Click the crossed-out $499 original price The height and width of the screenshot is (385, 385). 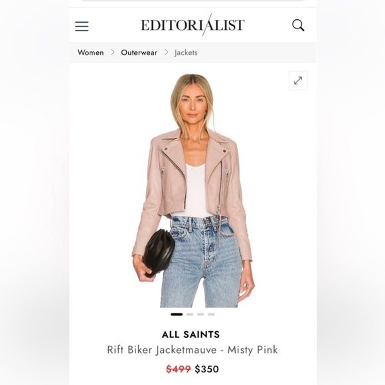coord(179,369)
